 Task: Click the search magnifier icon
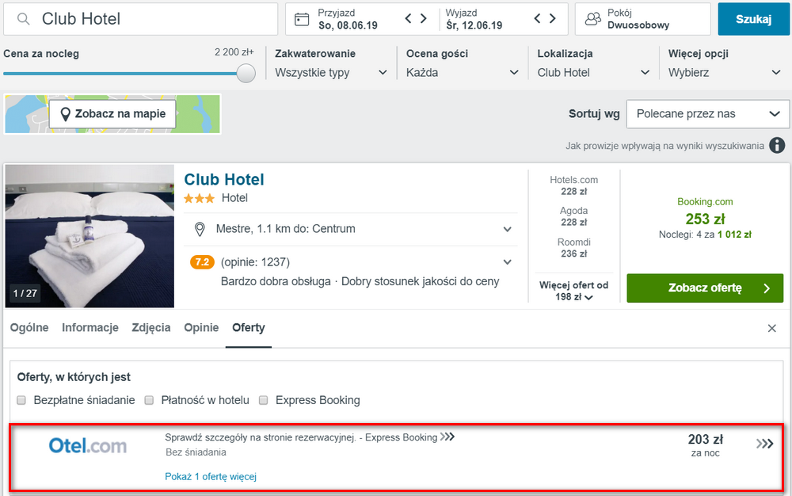[23, 19]
